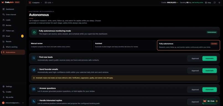The width and height of the screenshot is (223, 106).
Task: Click the Answer questions envelope icon
Action: click(x=34, y=89)
